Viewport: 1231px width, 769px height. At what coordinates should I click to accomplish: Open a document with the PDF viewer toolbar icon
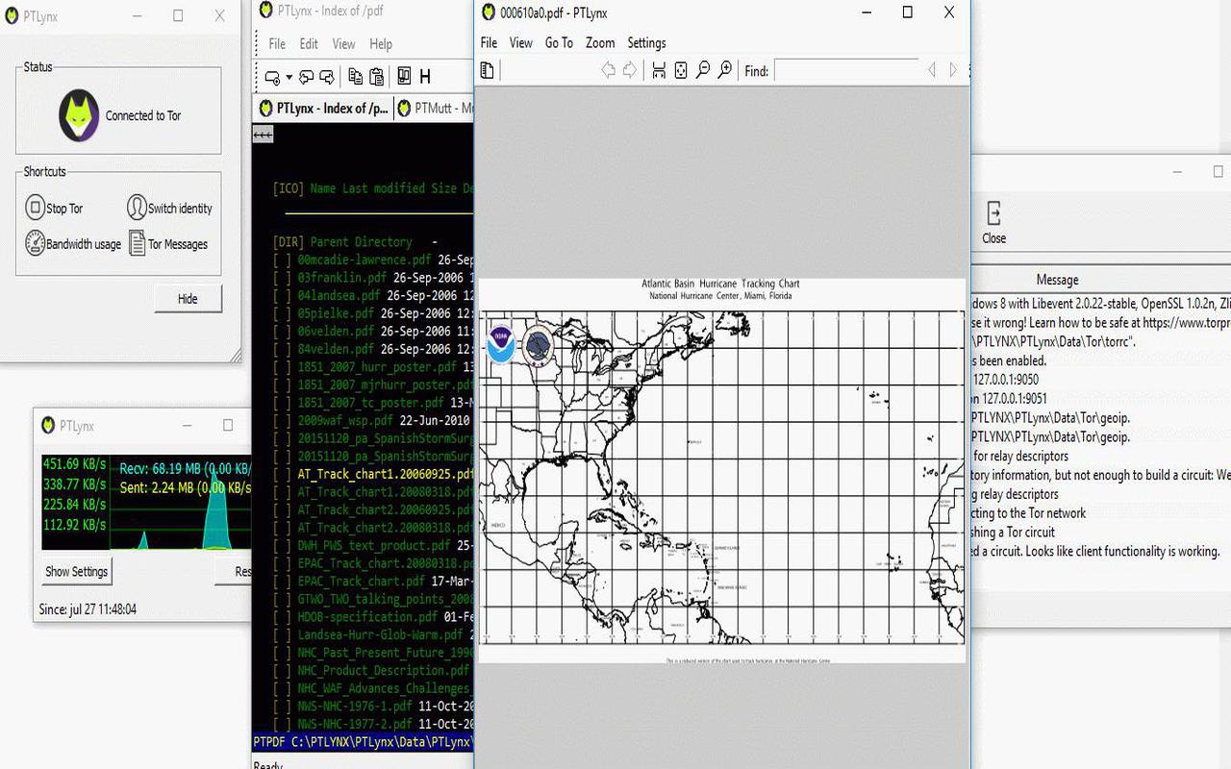tap(488, 70)
